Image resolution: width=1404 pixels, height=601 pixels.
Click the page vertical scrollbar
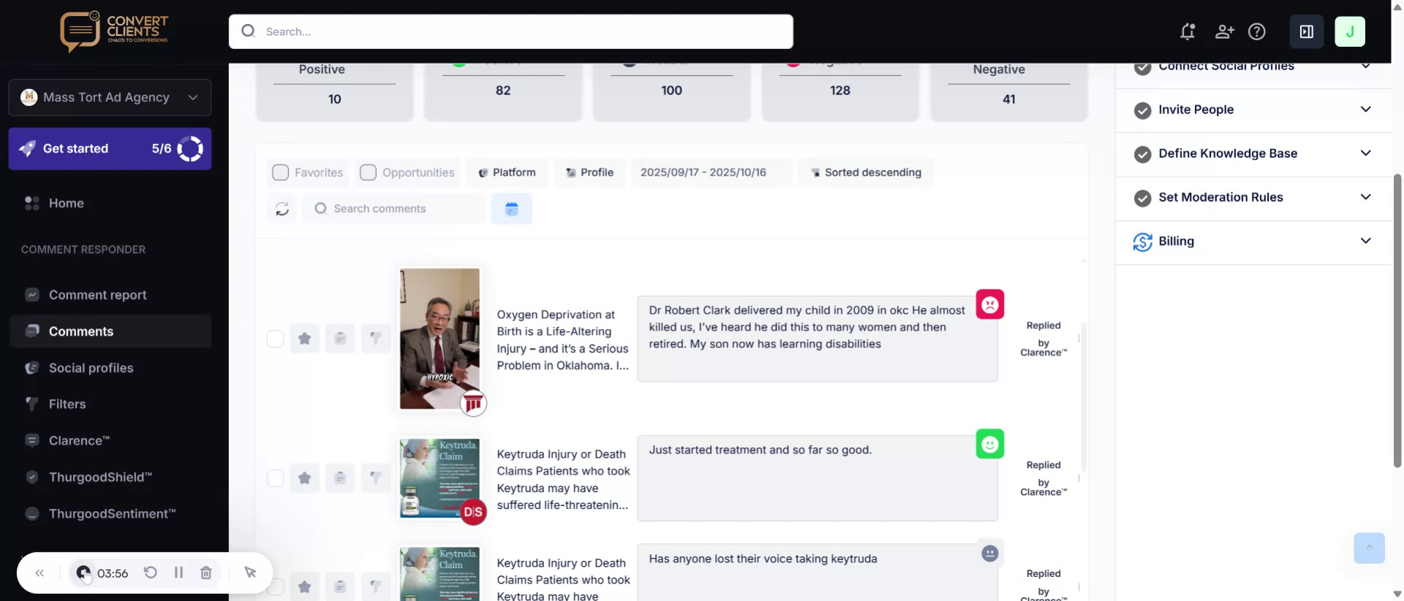(1397, 320)
